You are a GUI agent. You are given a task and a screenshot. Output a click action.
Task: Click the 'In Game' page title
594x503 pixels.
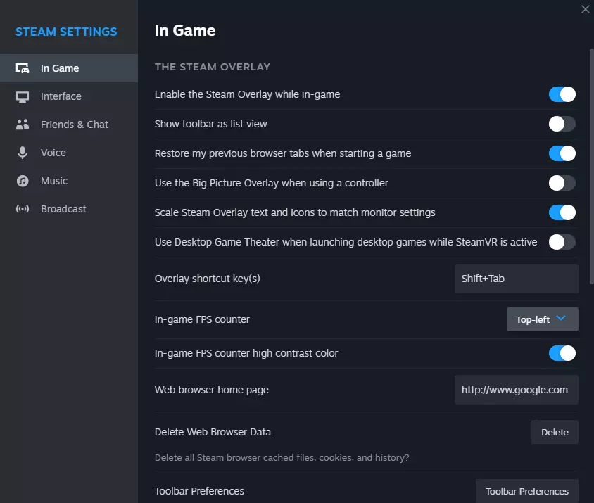185,31
